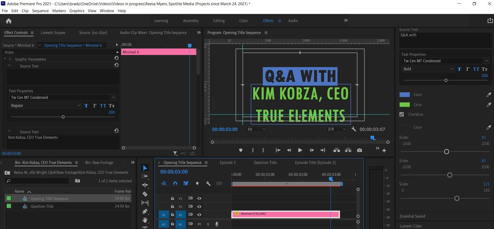Reset the Graphic Parameters effect
Viewport: 494px width, 229px height.
coord(116,58)
